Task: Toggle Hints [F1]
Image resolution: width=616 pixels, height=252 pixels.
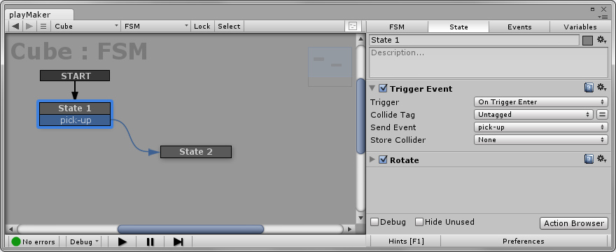Action: 406,241
